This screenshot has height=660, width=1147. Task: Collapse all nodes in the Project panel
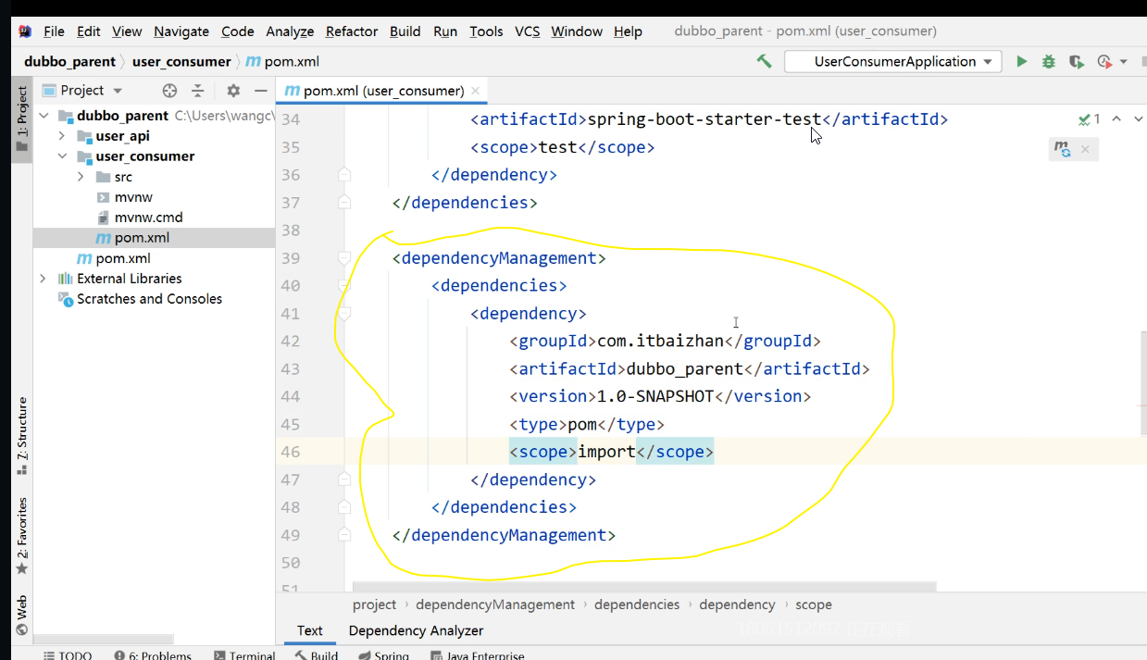(197, 91)
